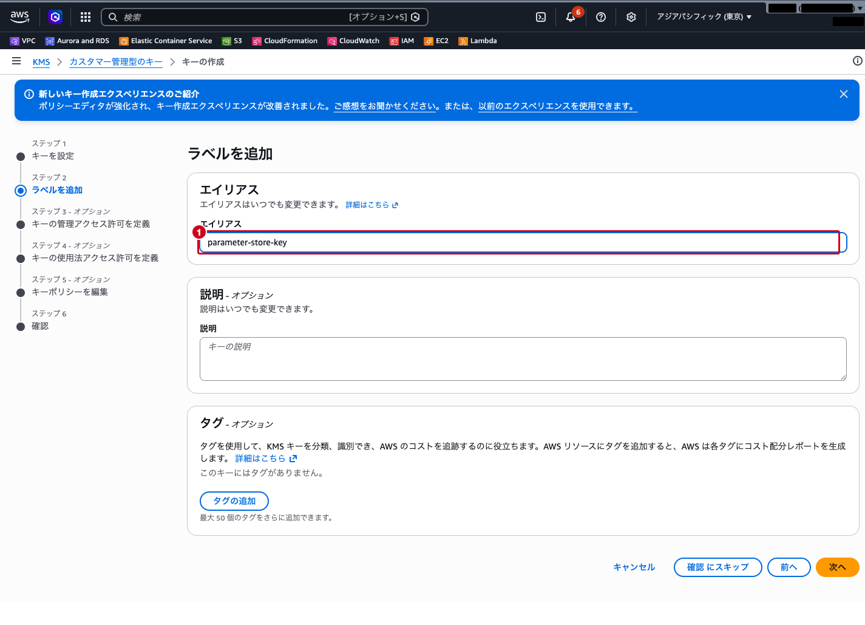Open the help question mark icon
This screenshot has height=625, width=865.
601,17
